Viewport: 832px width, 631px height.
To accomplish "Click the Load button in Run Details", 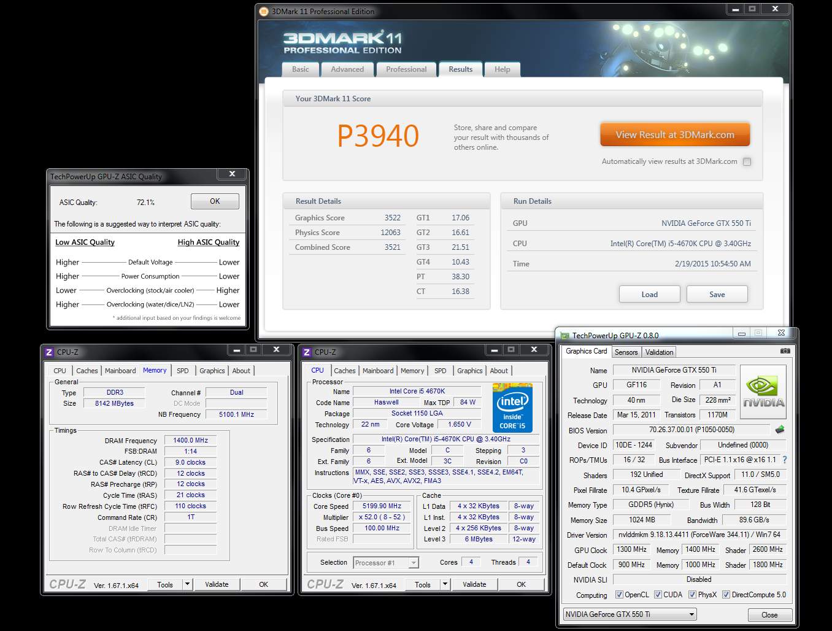I will point(649,294).
